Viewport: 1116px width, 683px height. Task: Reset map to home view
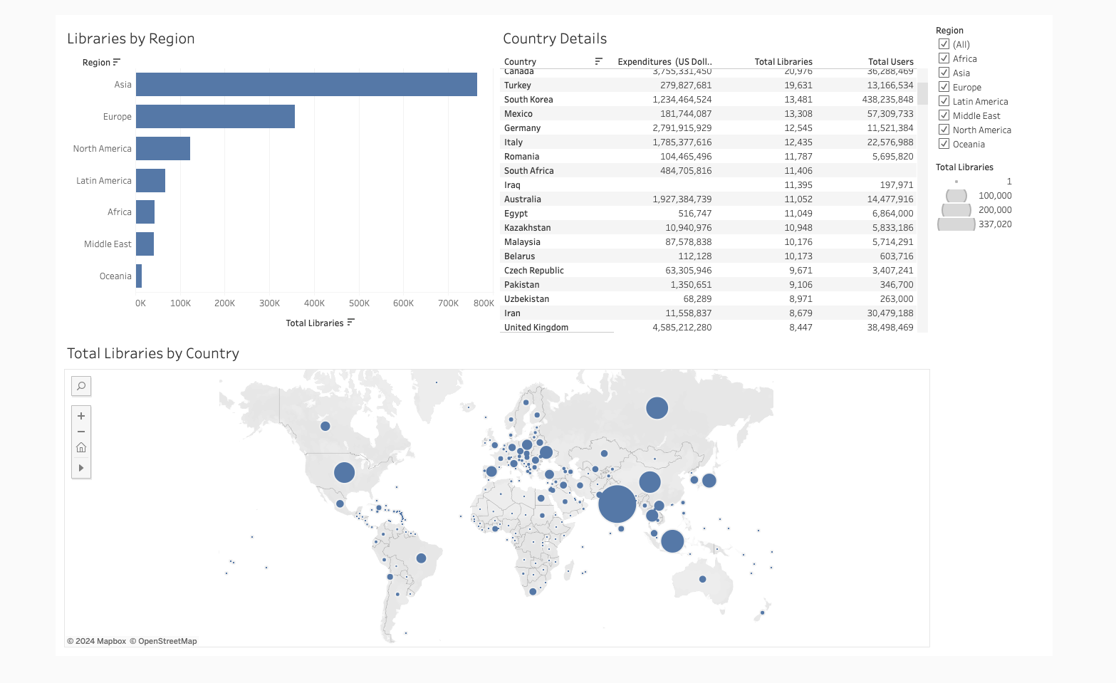[81, 447]
